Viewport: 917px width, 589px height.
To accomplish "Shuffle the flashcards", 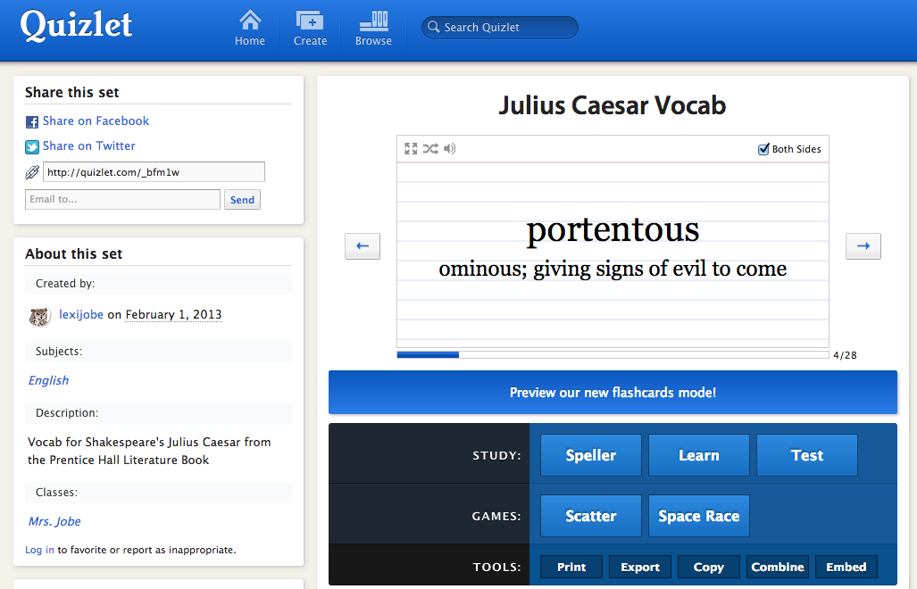I will pos(430,148).
